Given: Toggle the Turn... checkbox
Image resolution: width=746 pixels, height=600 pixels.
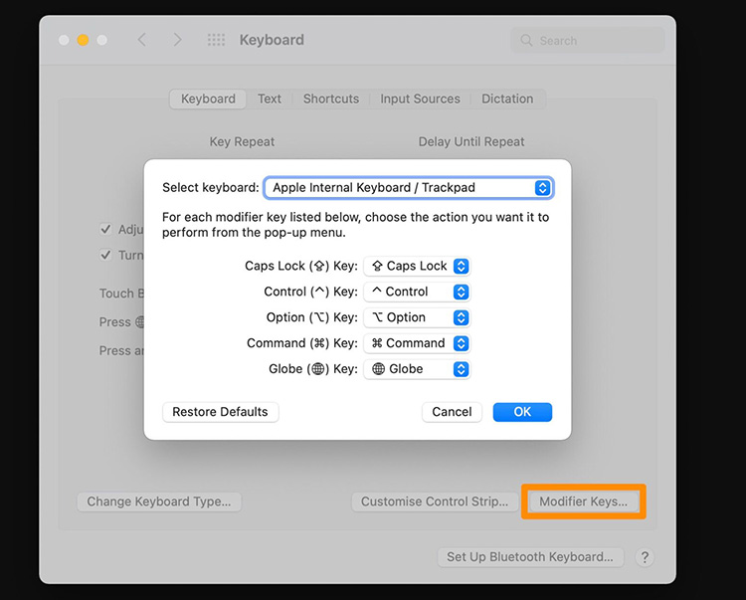Looking at the screenshot, I should [x=105, y=255].
